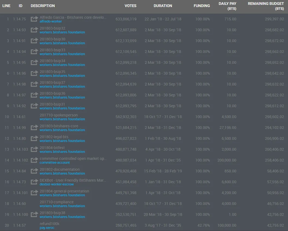Open workers.bitshares.foundation link under 201803-bsip38
Screen dimensions: 288x231
tap(62, 217)
